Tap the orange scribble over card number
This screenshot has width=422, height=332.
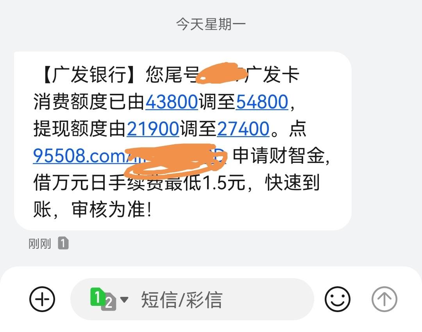click(222, 73)
